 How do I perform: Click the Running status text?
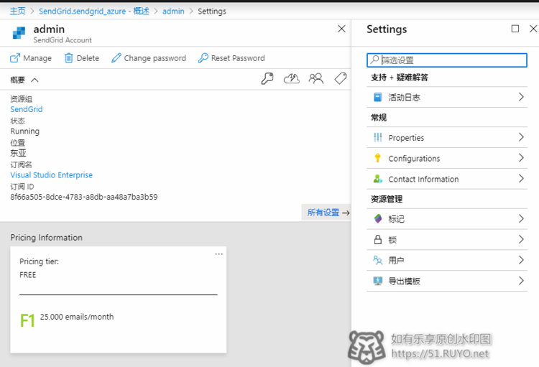pyautogui.click(x=24, y=131)
